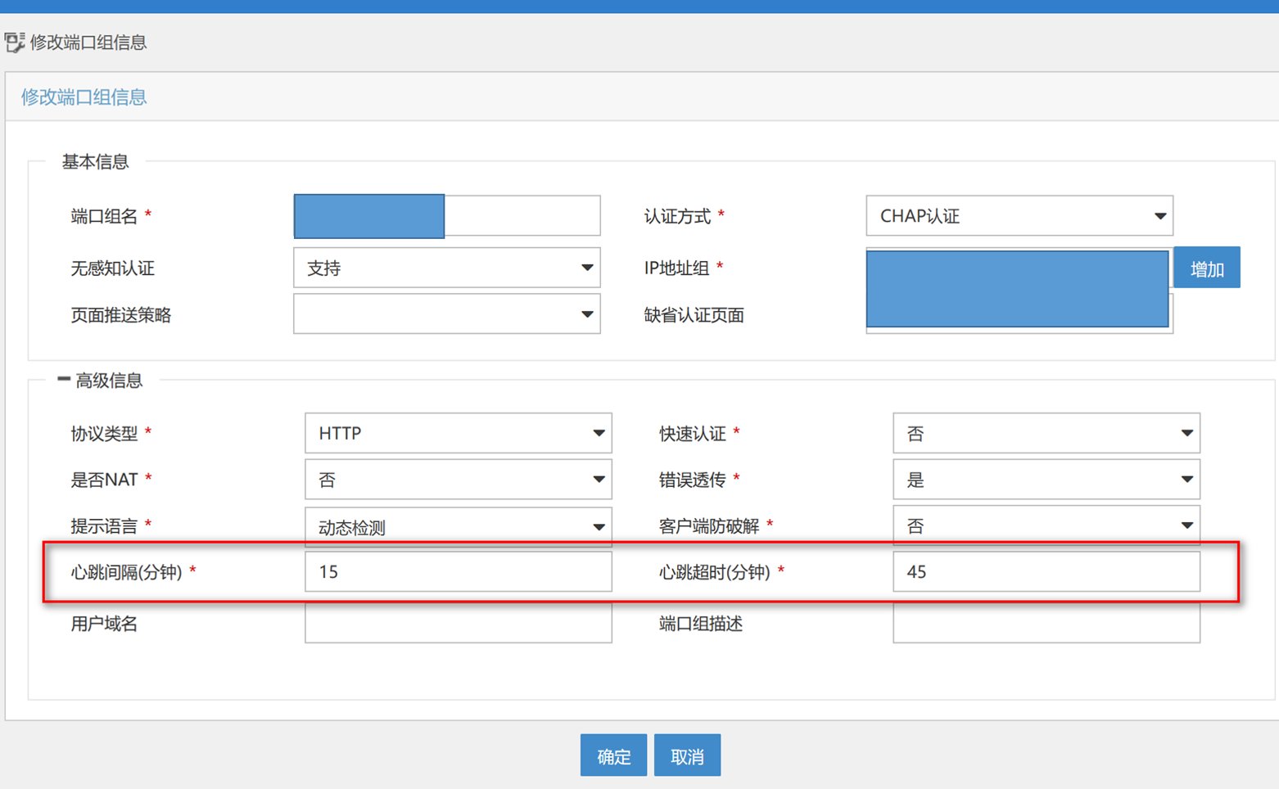Open the 快速认证 dropdown
Image resolution: width=1279 pixels, height=789 pixels.
[1046, 433]
